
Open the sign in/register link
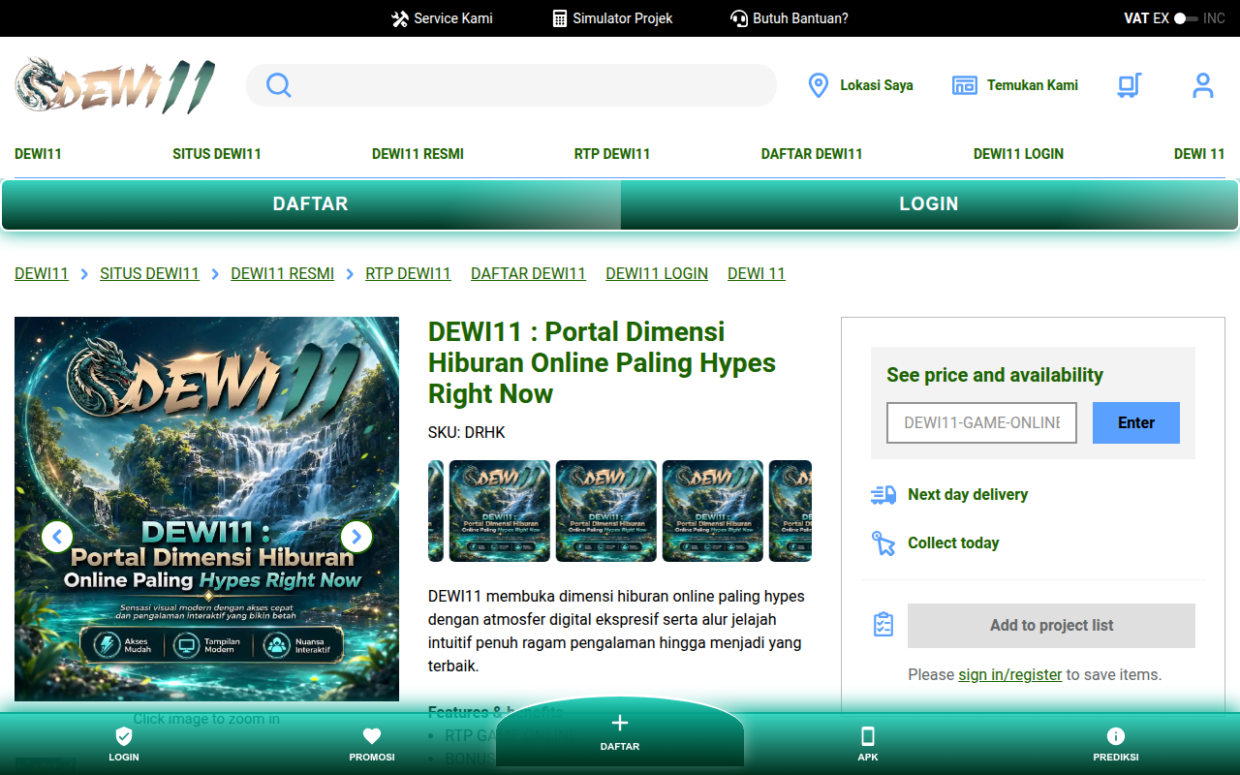pyautogui.click(x=1010, y=674)
